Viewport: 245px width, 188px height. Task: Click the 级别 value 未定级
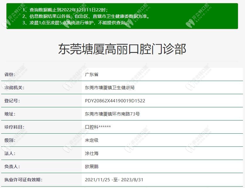91,140
